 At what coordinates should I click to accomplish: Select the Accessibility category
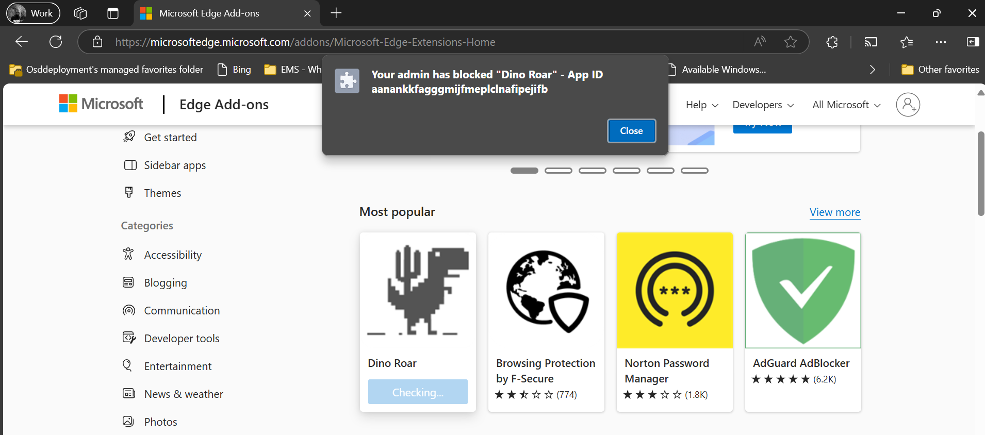point(173,255)
